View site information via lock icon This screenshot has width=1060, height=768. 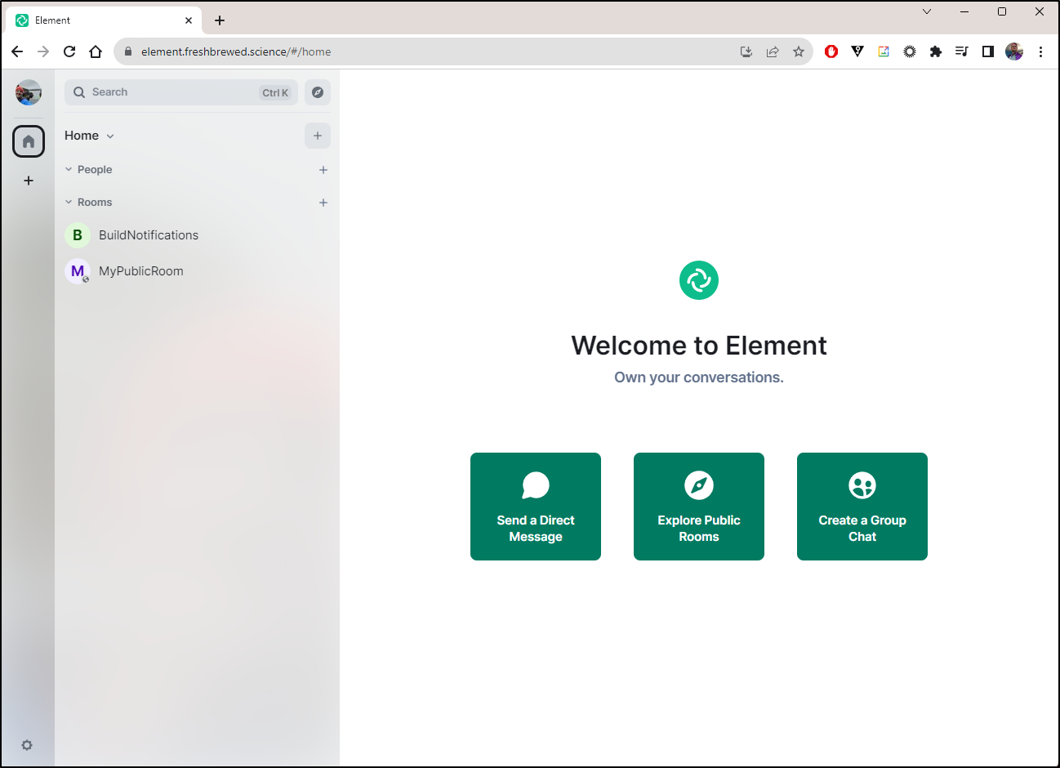[127, 51]
